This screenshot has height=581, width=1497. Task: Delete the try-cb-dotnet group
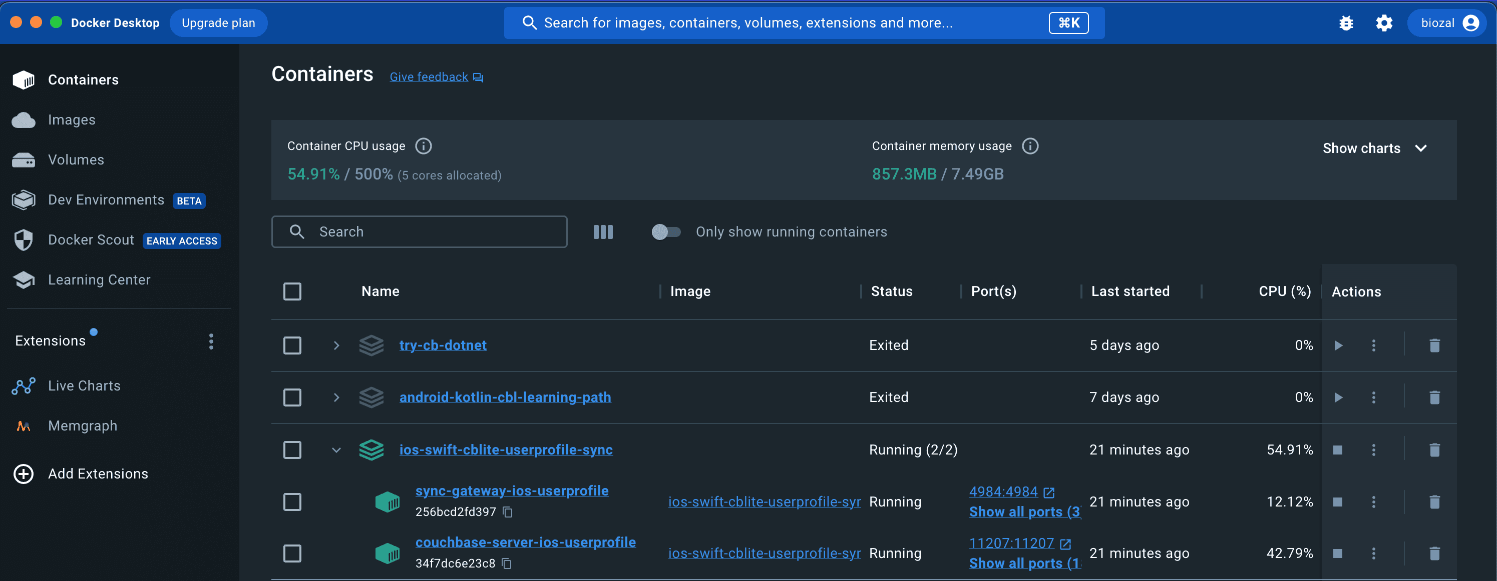point(1434,345)
